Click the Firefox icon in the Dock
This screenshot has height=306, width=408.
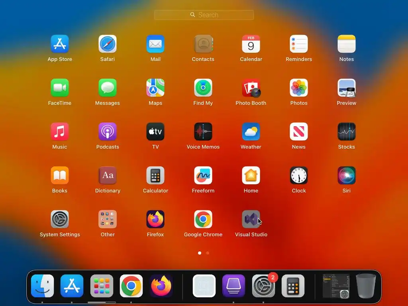[161, 286]
